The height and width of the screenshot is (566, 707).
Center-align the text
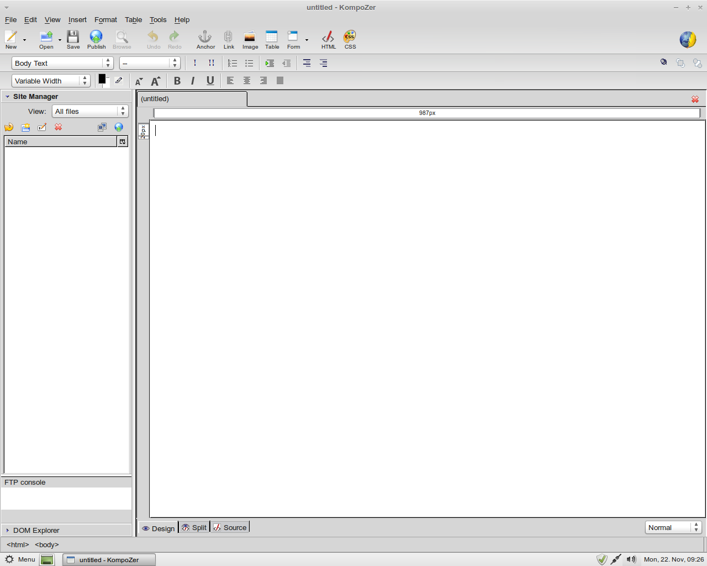(247, 81)
